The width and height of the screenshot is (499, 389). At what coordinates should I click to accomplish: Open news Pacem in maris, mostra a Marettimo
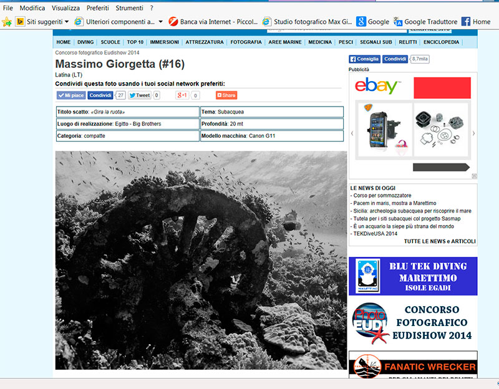pos(395,203)
